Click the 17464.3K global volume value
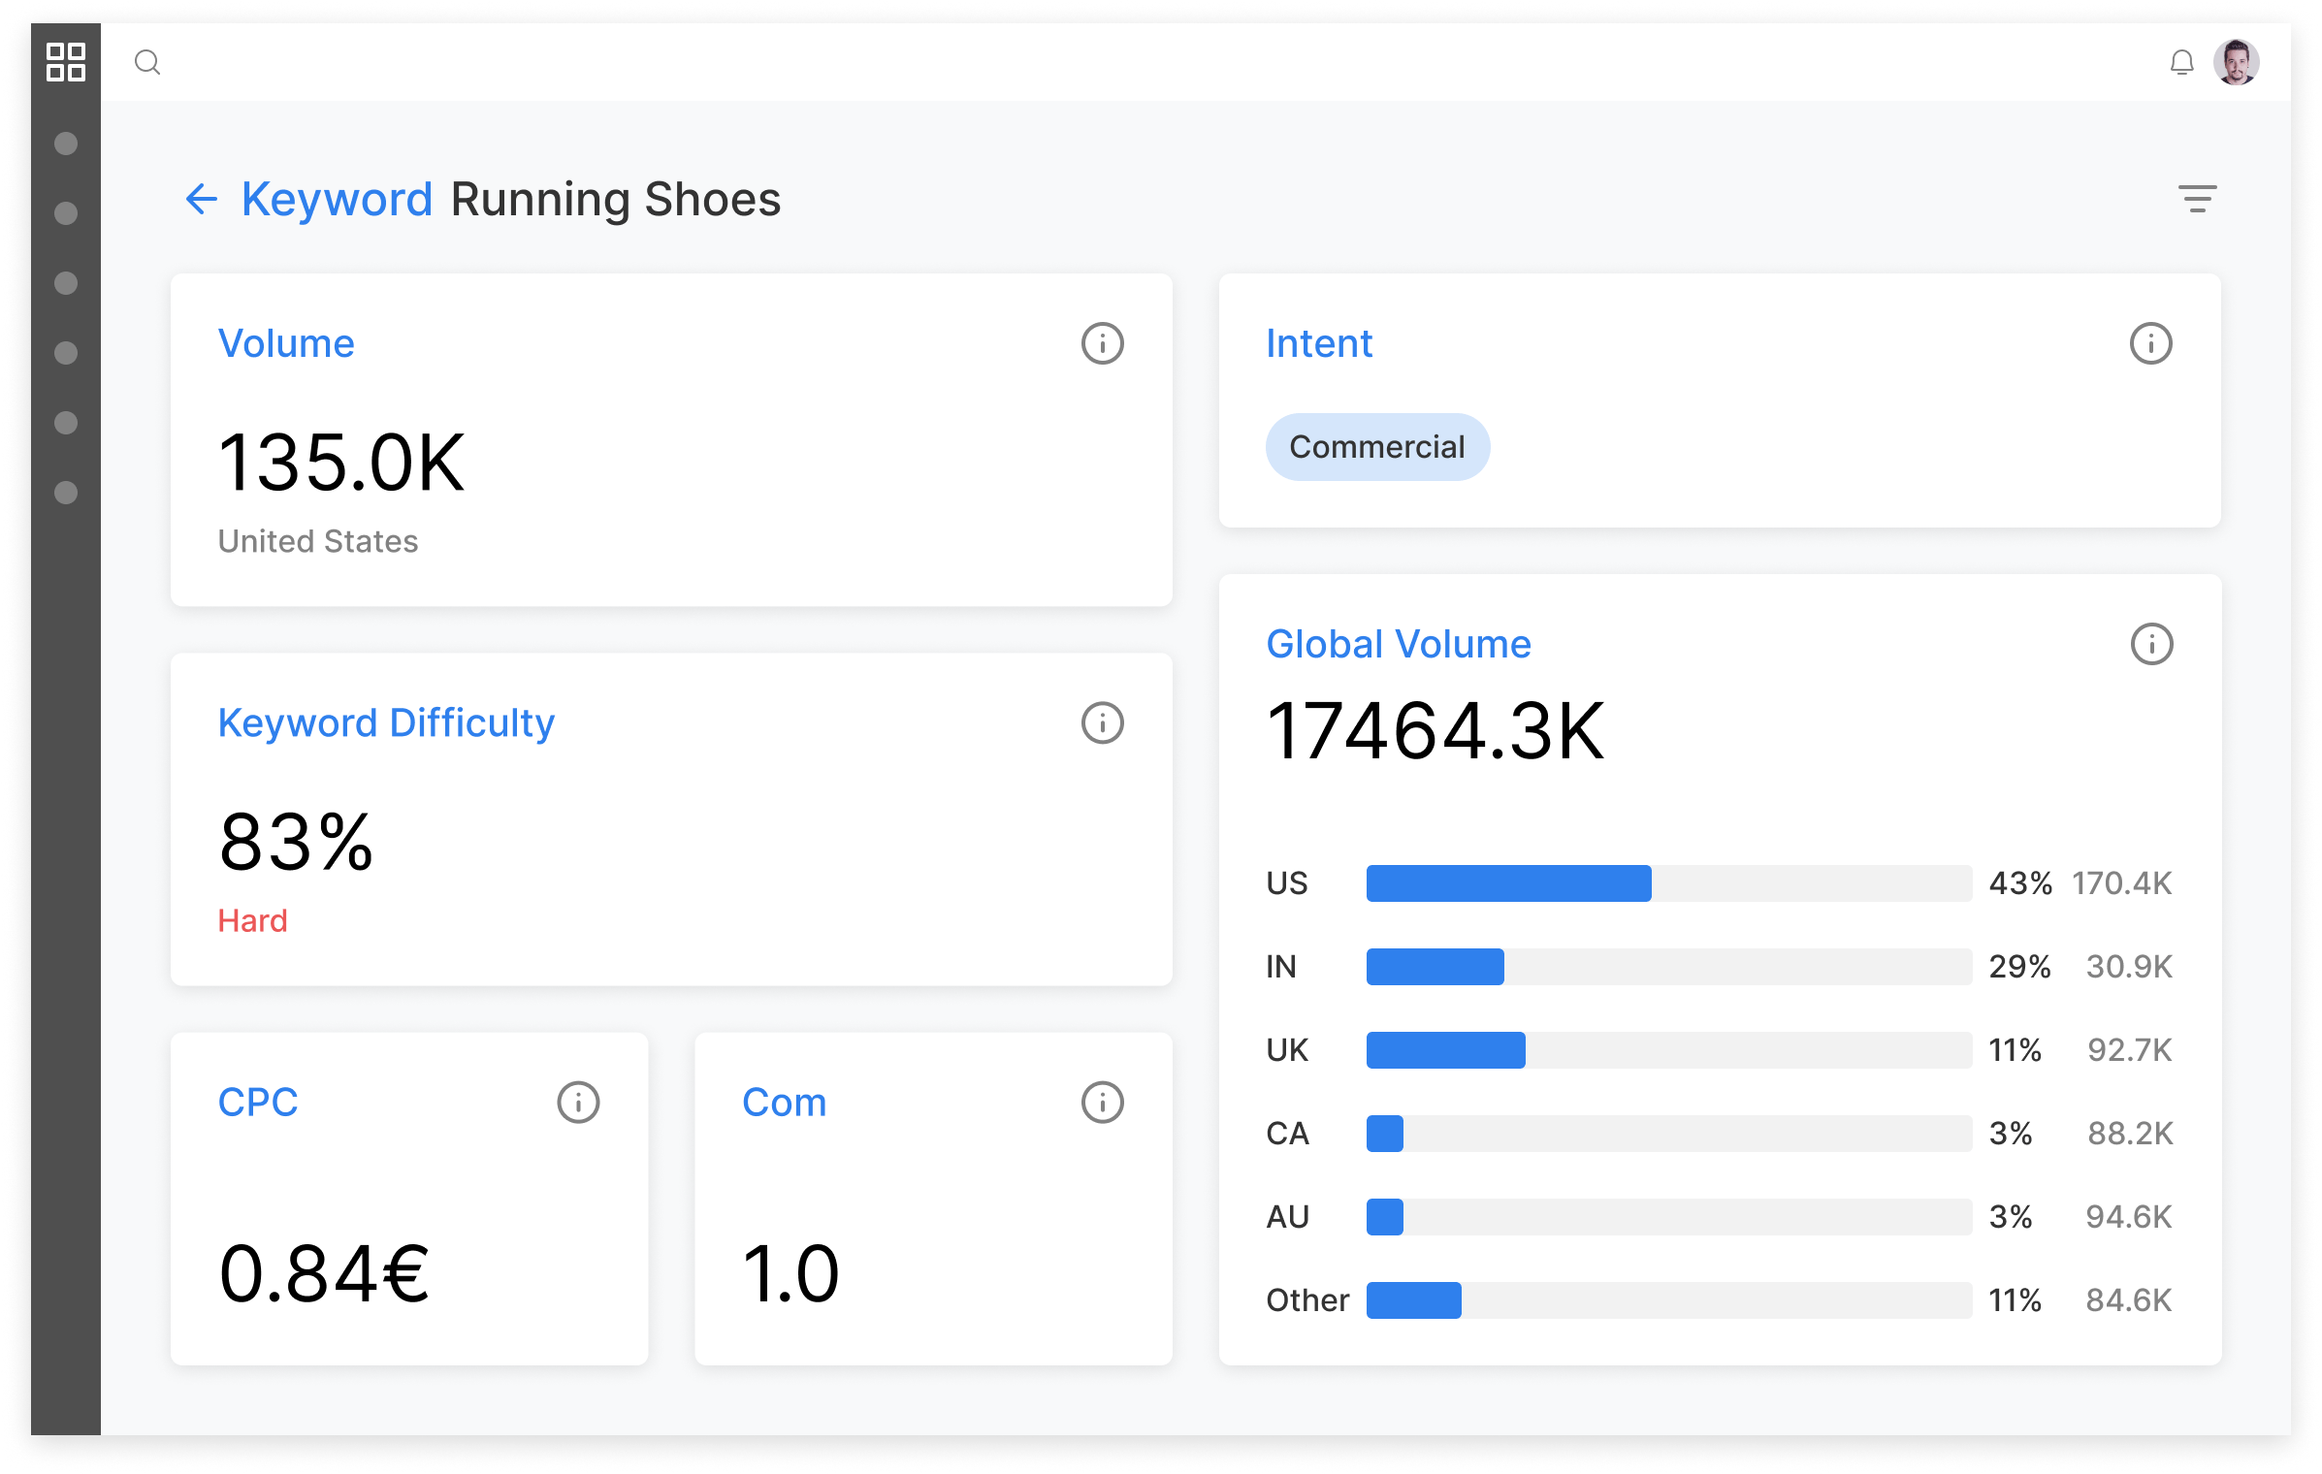This screenshot has width=2322, height=1474. (x=1435, y=731)
